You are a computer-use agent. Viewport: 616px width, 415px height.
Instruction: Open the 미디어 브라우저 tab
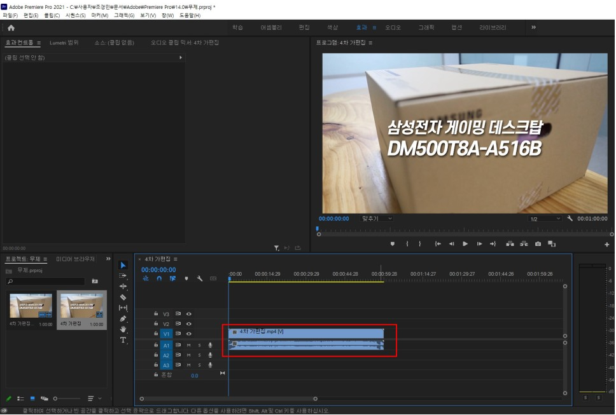click(76, 259)
